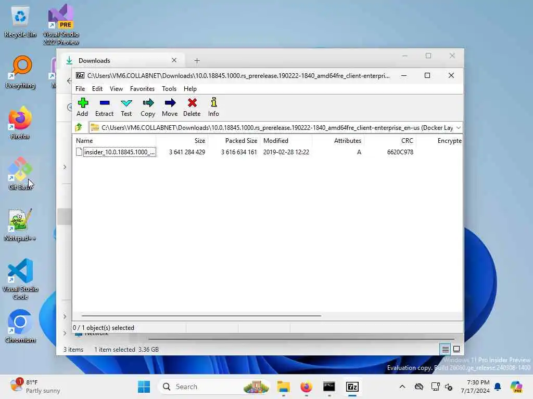Open the Tools menu
The width and height of the screenshot is (533, 399).
(x=169, y=88)
